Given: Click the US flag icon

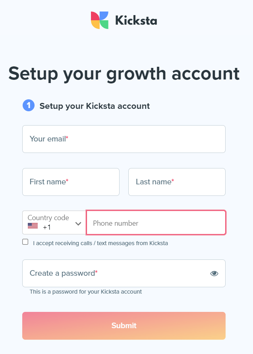Looking at the screenshot, I should coord(33,226).
